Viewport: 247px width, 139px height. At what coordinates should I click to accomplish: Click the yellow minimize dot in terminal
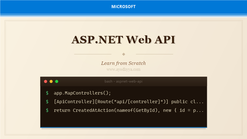(51, 81)
